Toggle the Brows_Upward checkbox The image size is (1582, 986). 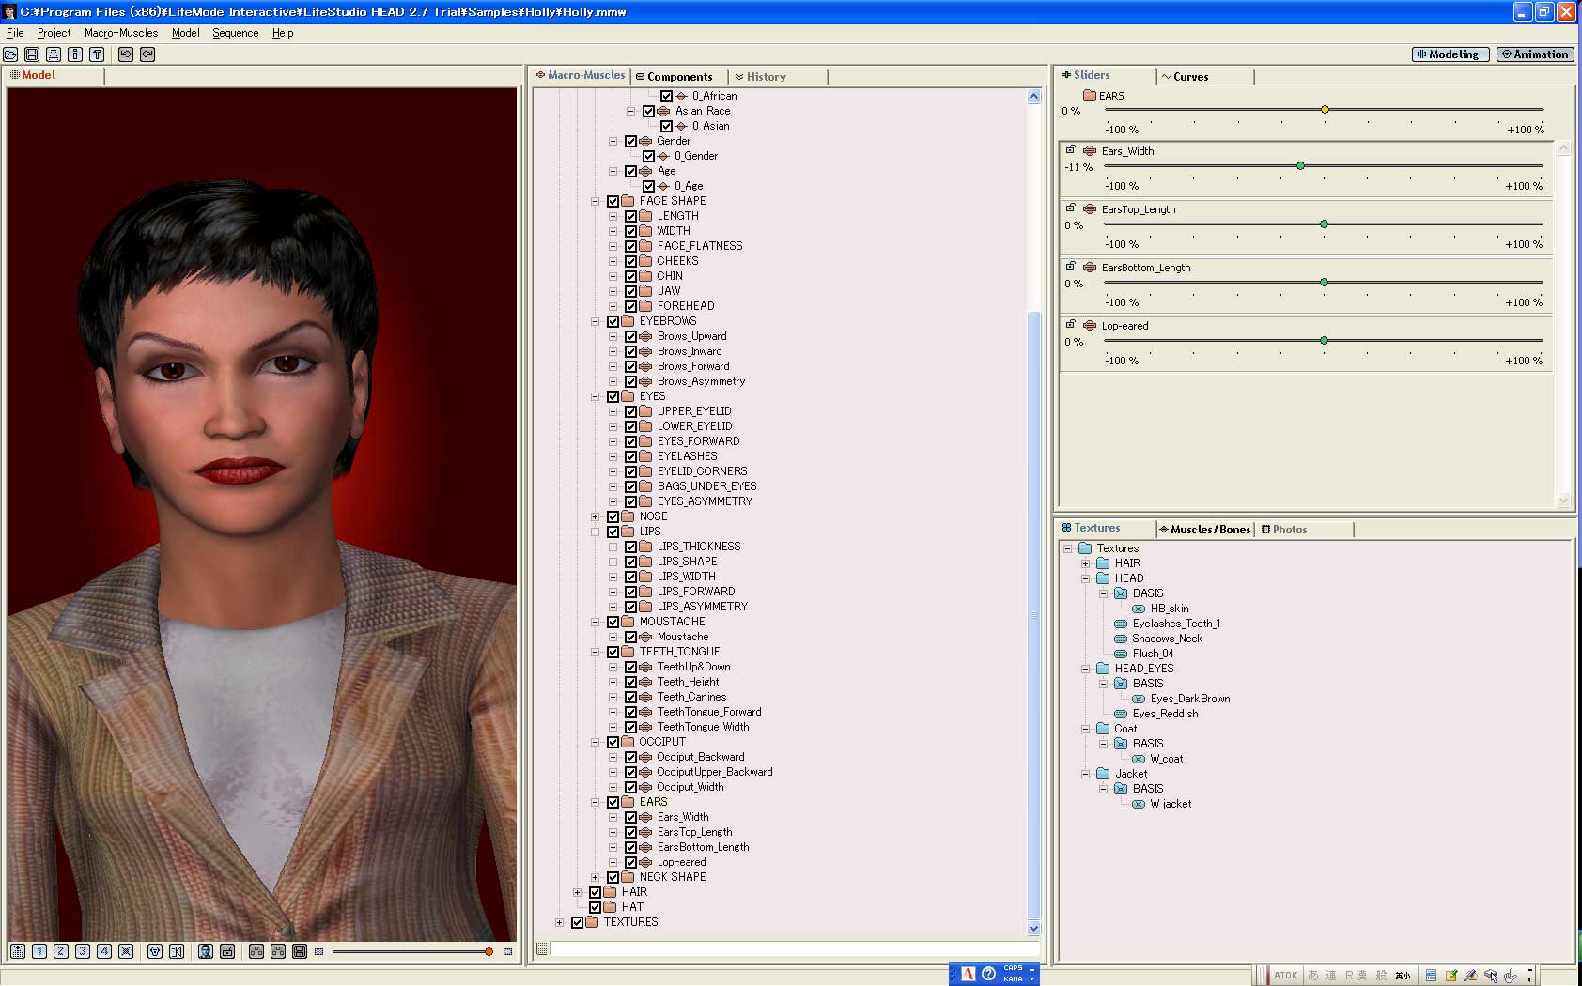pyautogui.click(x=631, y=336)
